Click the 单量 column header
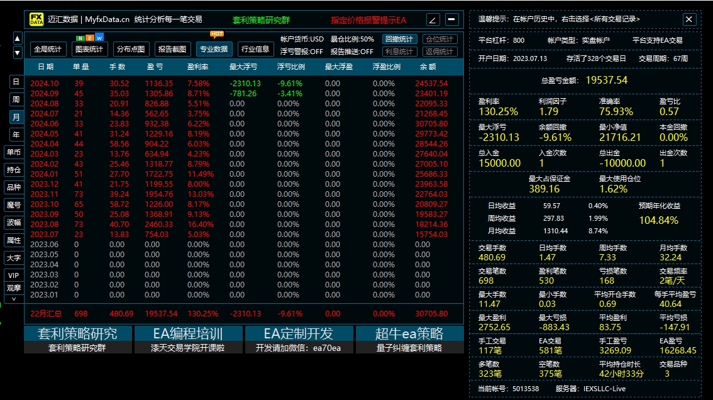This screenshot has height=400, width=713. pyautogui.click(x=80, y=67)
